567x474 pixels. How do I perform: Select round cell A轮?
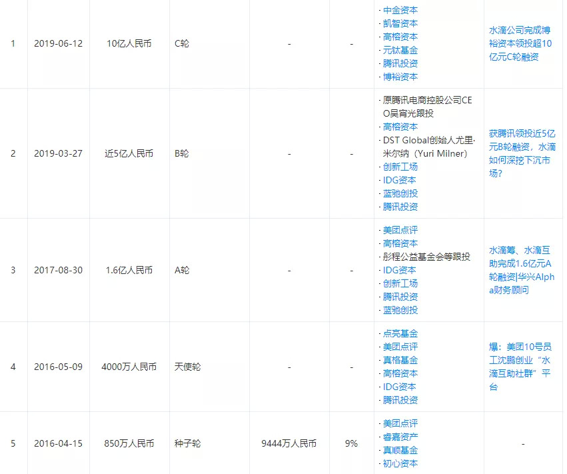pos(182,270)
